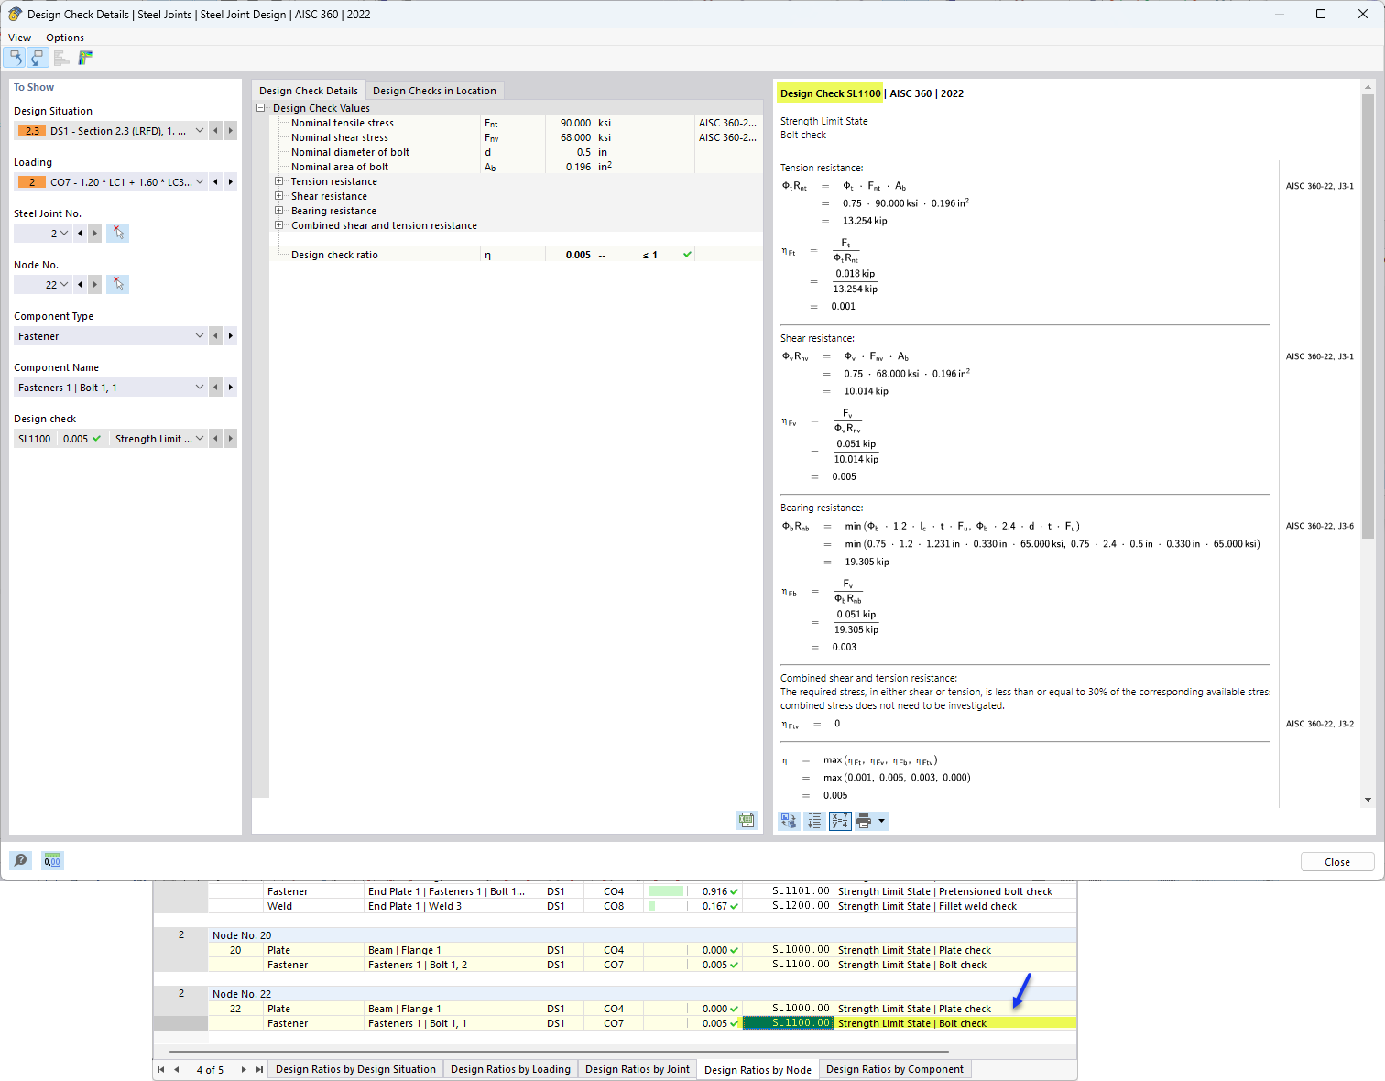Step to previous Steel Joint No.
1385x1081 pixels.
tap(80, 234)
